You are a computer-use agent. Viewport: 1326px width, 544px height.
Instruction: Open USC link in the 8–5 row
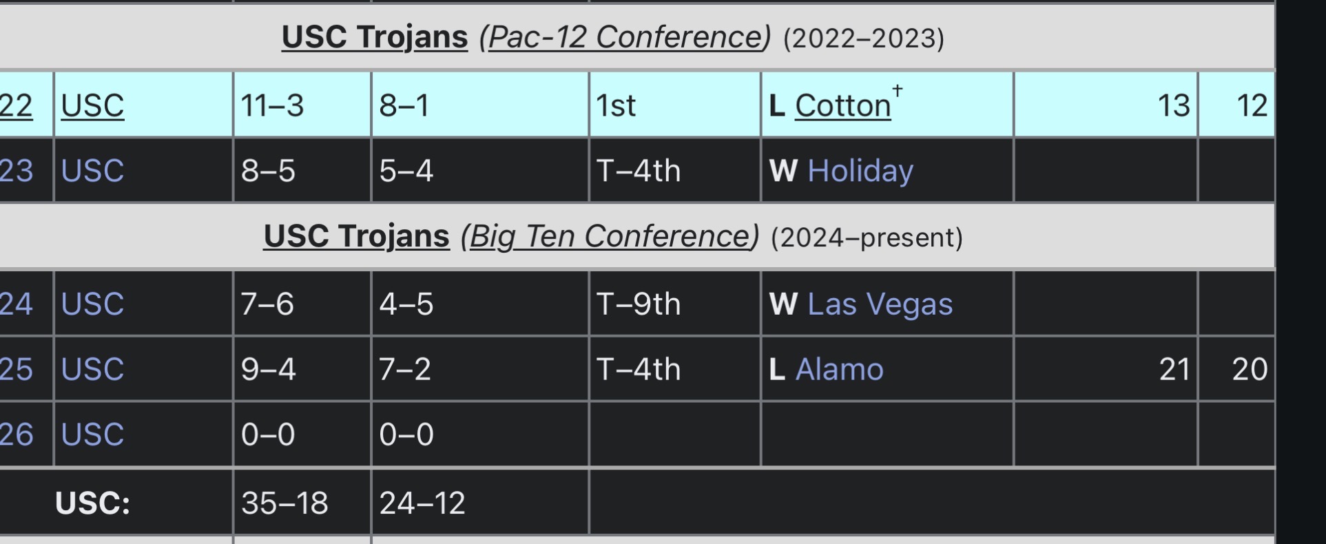(92, 171)
